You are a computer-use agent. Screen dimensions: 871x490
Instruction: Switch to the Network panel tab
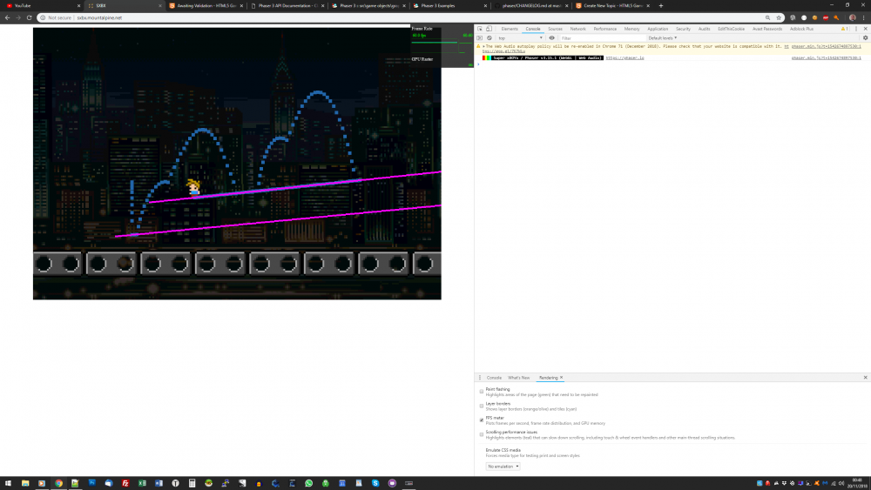click(x=577, y=29)
